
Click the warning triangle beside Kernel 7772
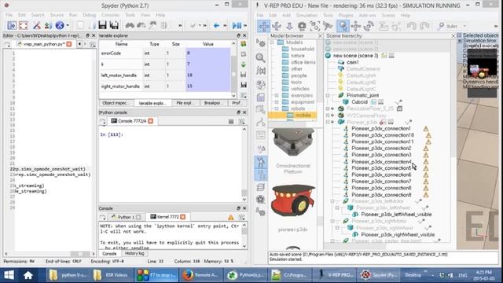pos(230,217)
